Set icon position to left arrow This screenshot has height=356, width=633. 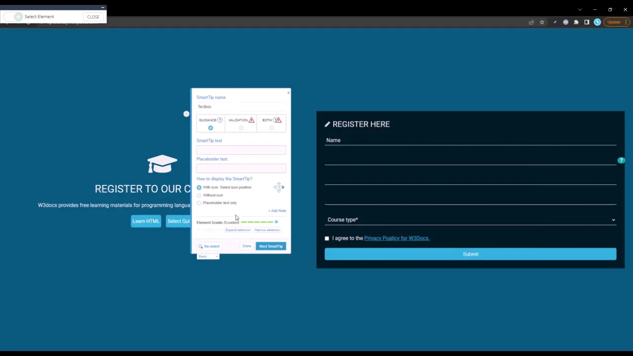tap(274, 187)
